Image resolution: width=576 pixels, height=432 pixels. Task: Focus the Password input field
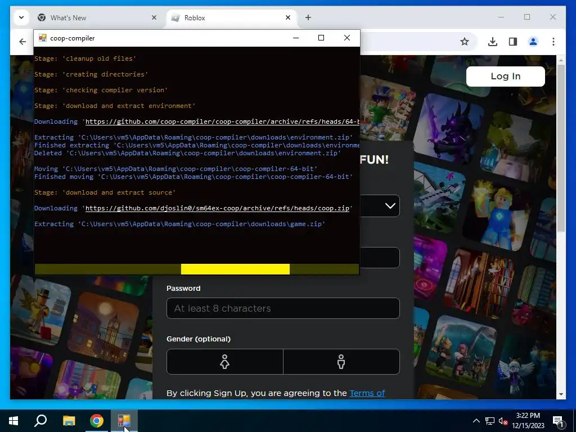click(283, 308)
